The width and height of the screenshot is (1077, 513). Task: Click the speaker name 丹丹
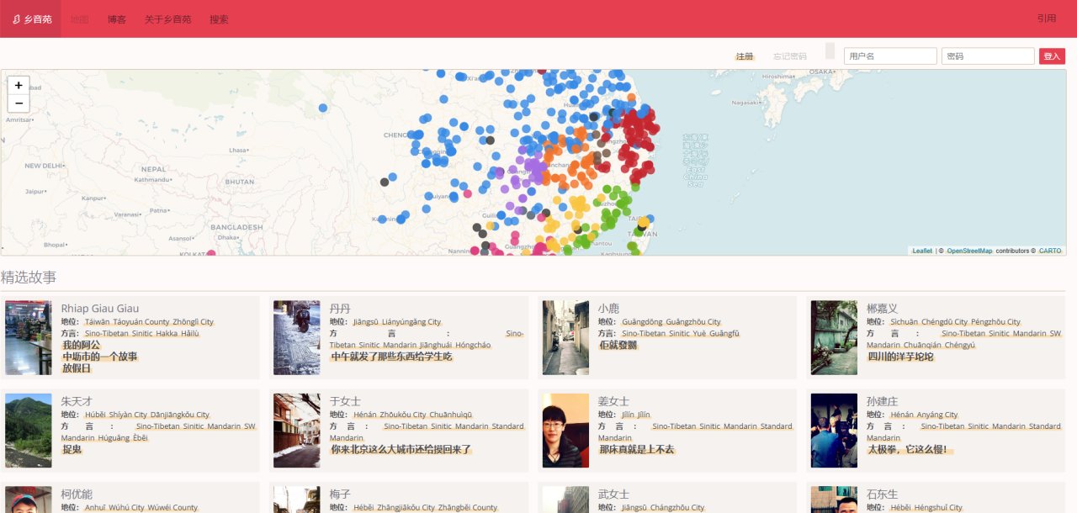(x=340, y=309)
